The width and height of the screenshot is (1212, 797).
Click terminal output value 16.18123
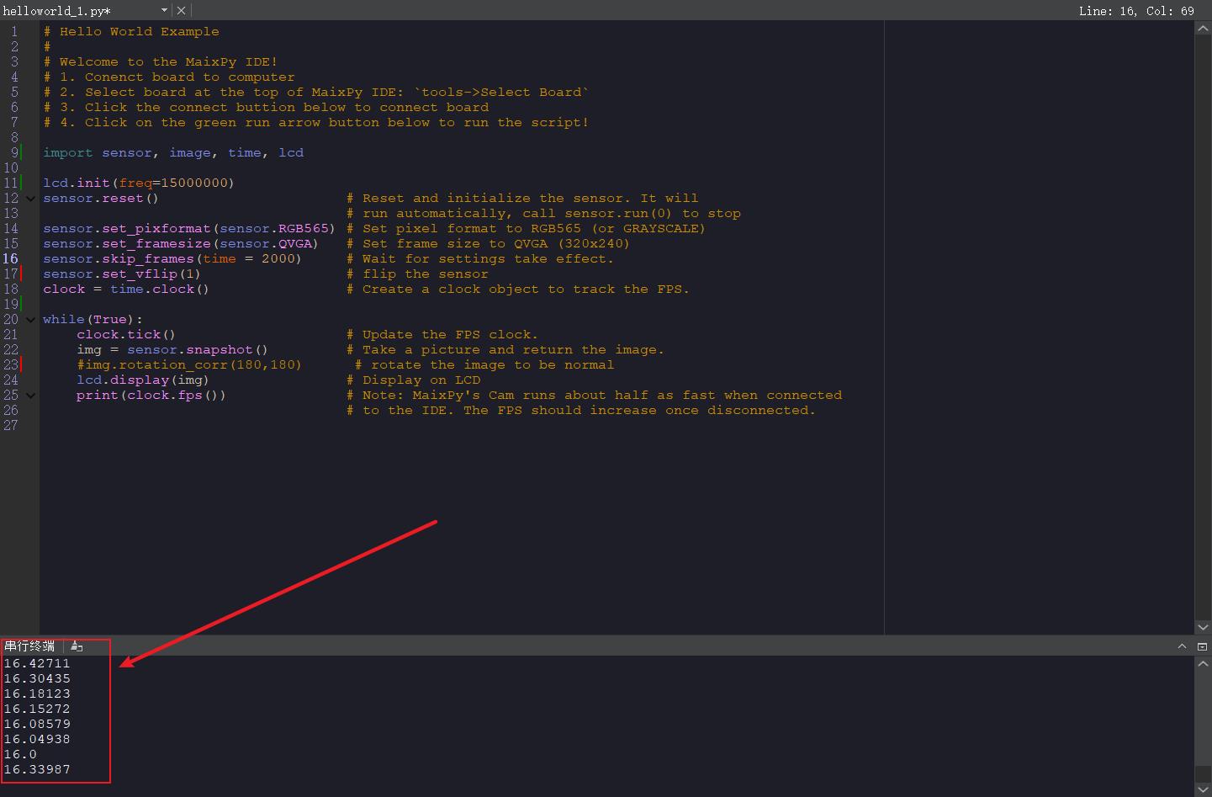click(37, 693)
